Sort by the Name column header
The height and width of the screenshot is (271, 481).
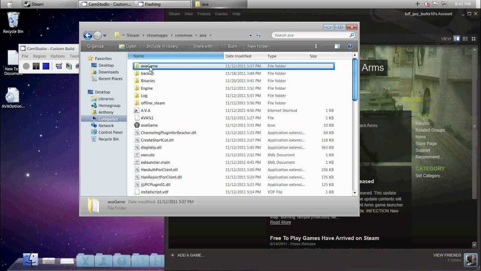pos(175,56)
